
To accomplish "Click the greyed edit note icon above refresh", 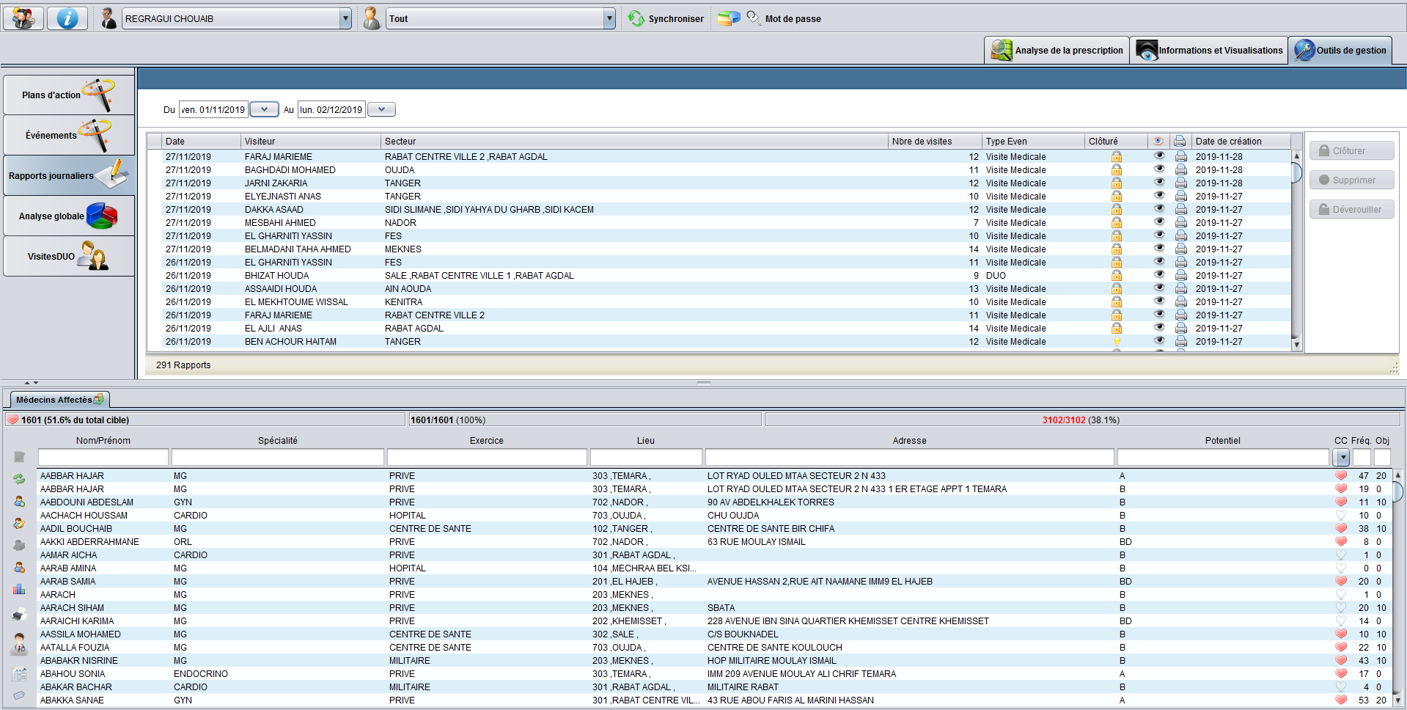I will coord(19,457).
